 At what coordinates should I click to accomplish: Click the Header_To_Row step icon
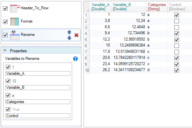coord(15,8)
